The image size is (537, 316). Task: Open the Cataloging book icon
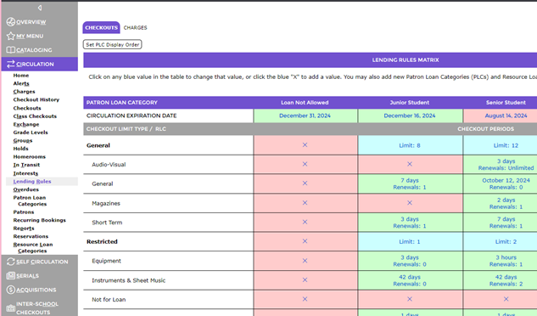(11, 50)
